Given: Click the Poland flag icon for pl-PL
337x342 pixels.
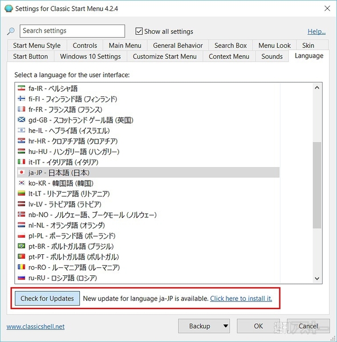Looking at the screenshot, I should pos(22,235).
